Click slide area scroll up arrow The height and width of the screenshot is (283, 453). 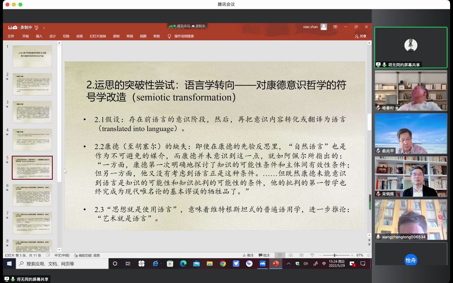coord(369,43)
